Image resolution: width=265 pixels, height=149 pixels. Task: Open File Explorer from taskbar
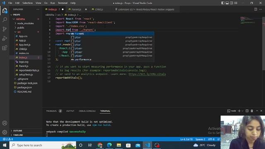pos(119,145)
